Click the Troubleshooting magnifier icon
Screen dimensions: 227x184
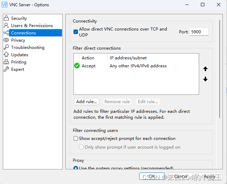click(x=6, y=47)
